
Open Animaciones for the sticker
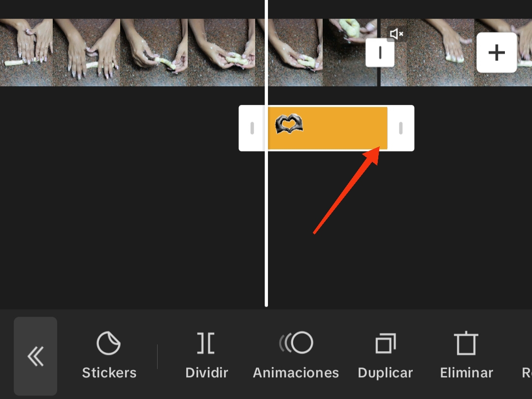296,355
